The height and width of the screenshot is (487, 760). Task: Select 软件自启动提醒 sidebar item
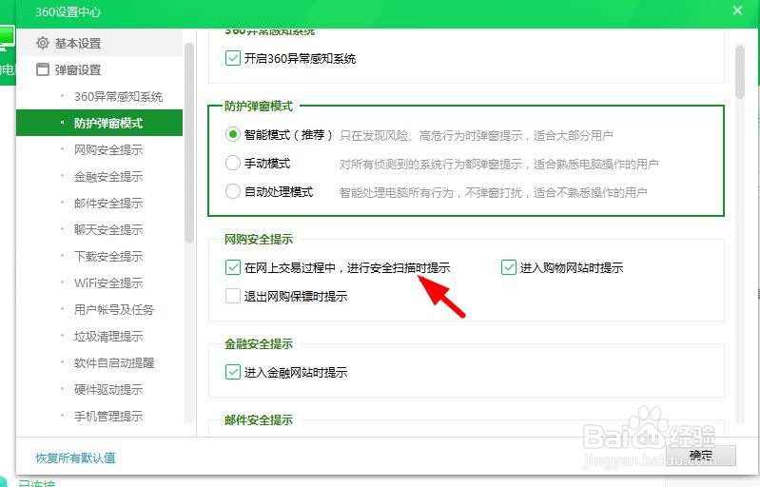coord(114,363)
